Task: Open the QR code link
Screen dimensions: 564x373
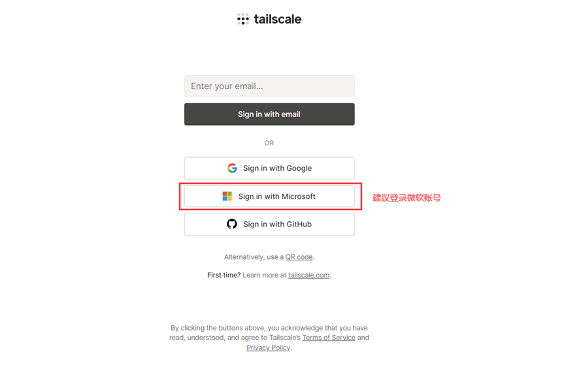Action: [x=299, y=257]
